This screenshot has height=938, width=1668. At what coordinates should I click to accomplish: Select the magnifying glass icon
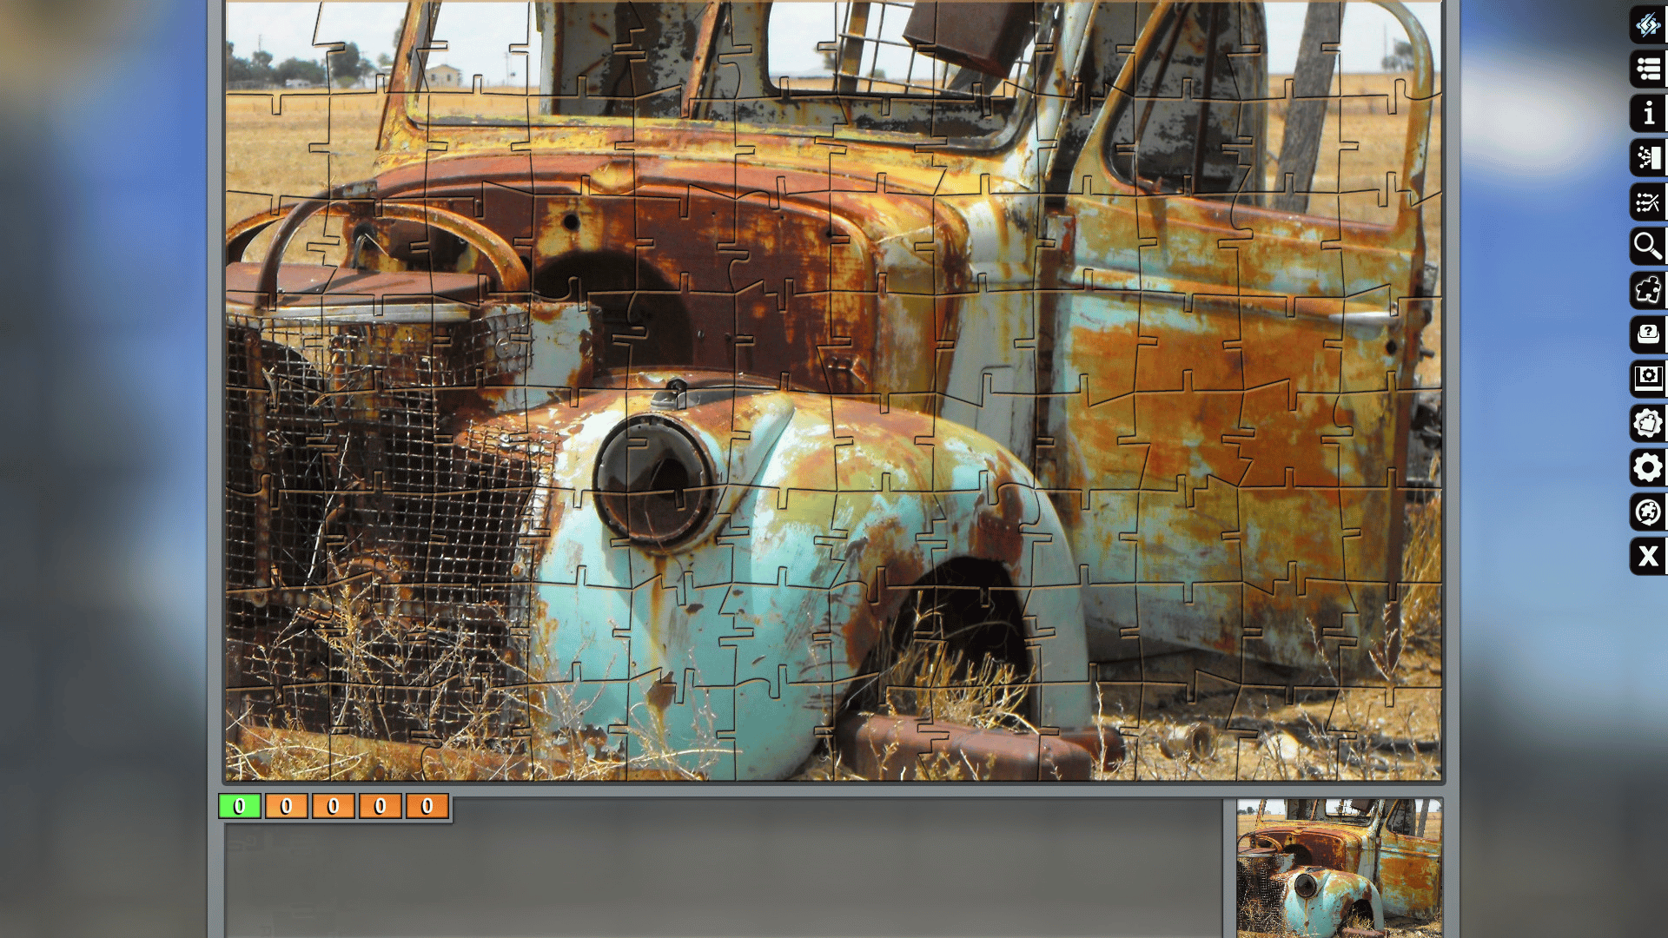1648,247
